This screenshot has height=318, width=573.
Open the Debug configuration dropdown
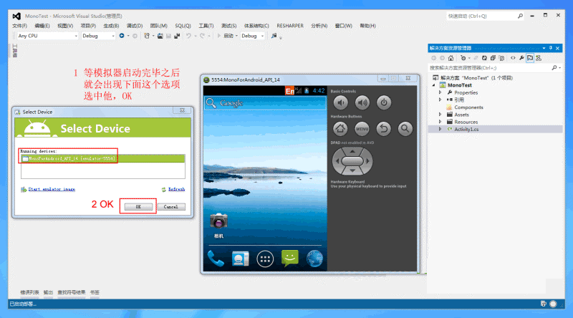(x=98, y=36)
